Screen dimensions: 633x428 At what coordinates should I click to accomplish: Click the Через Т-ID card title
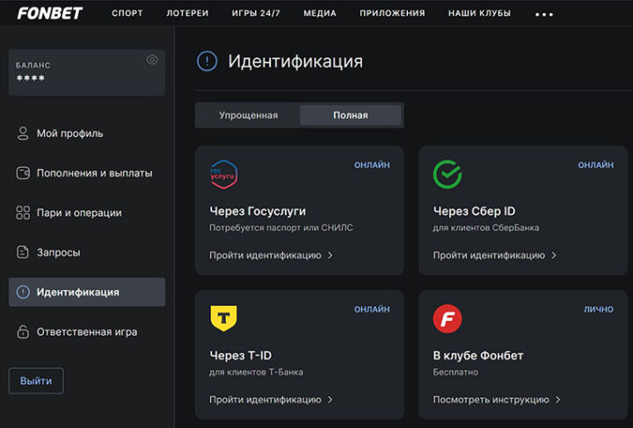pyautogui.click(x=241, y=355)
